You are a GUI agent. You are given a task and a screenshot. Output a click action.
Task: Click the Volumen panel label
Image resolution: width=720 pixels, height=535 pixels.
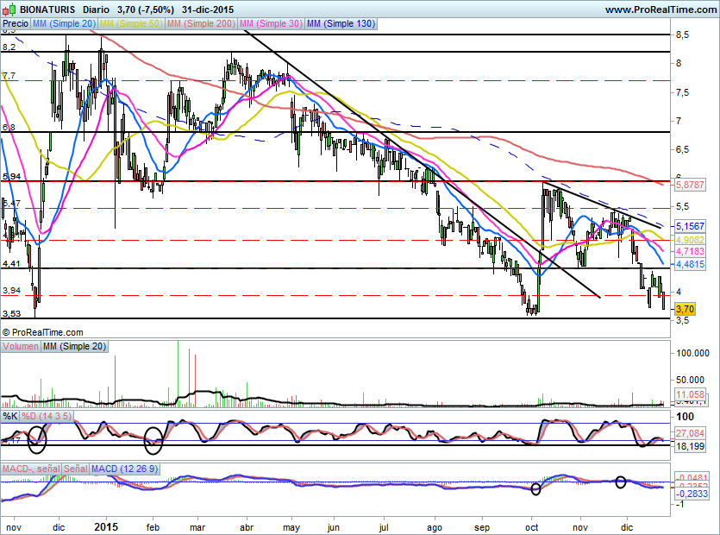pyautogui.click(x=21, y=347)
